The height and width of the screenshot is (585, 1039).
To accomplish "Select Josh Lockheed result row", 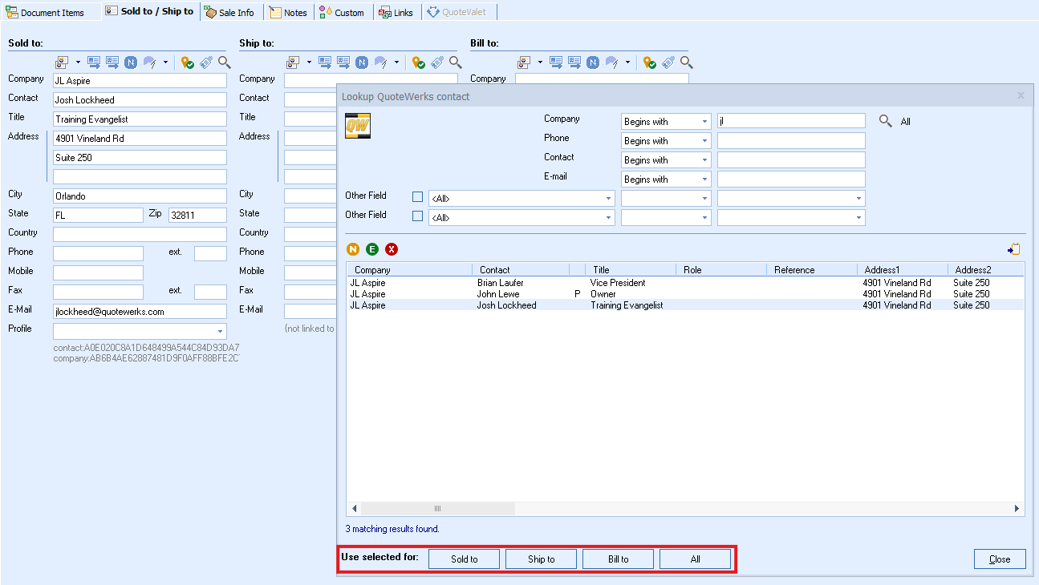I will pyautogui.click(x=685, y=305).
